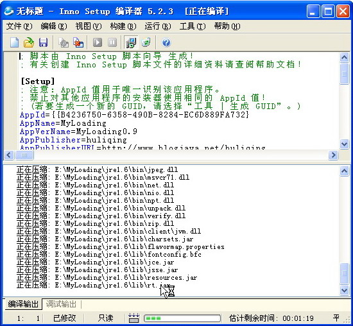Click the blue Help question mark icon

[166, 42]
